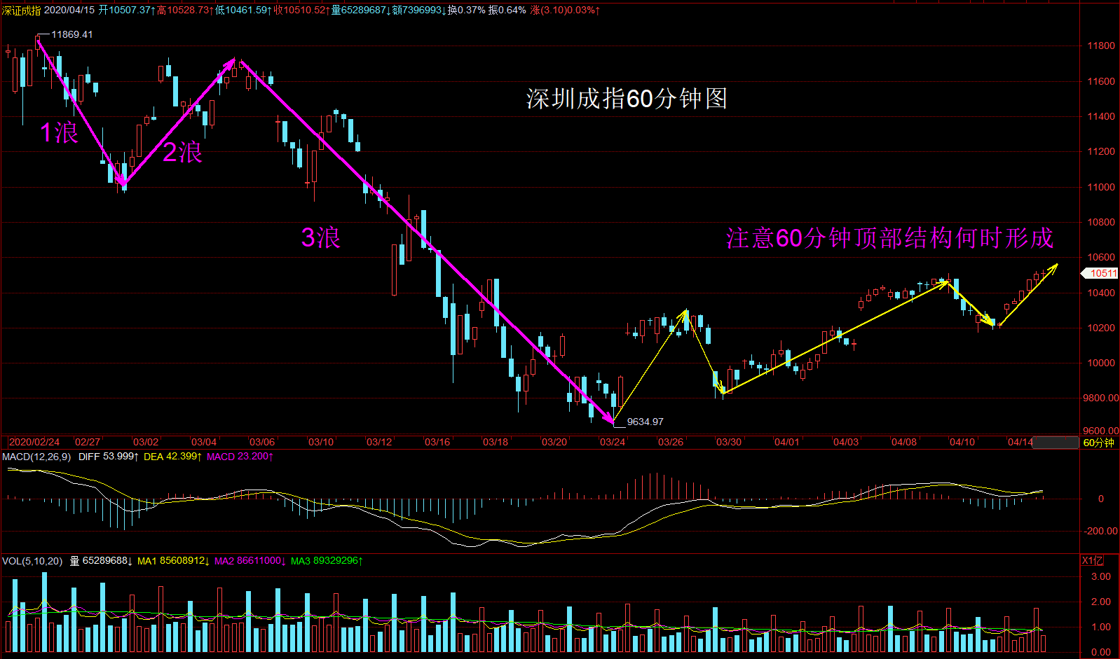Select the VOL(5,10,20) indicator label

(x=32, y=561)
